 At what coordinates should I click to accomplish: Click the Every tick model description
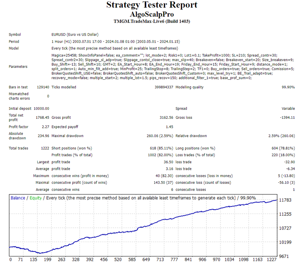coord(115,48)
